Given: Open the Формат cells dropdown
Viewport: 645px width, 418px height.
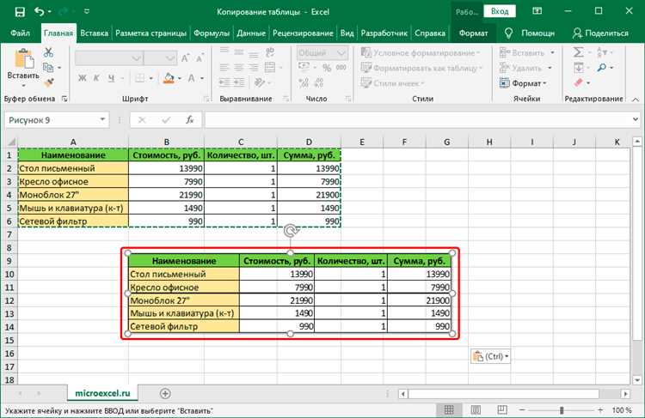Looking at the screenshot, I should [523, 83].
